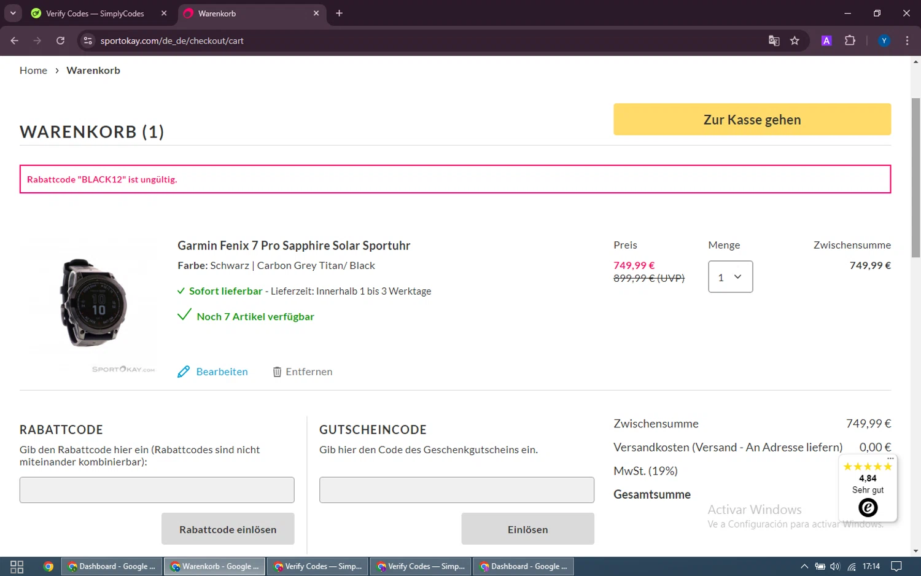Click the Zur Kasse gehen button

click(x=752, y=119)
